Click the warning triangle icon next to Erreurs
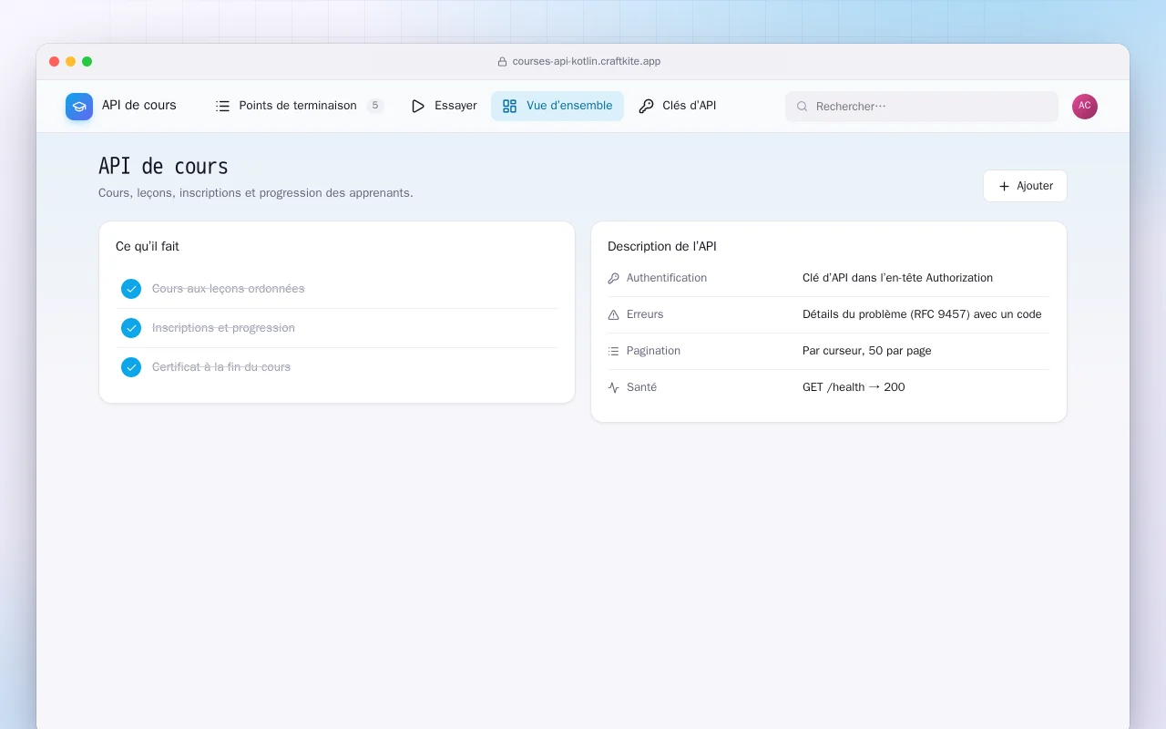 click(614, 314)
